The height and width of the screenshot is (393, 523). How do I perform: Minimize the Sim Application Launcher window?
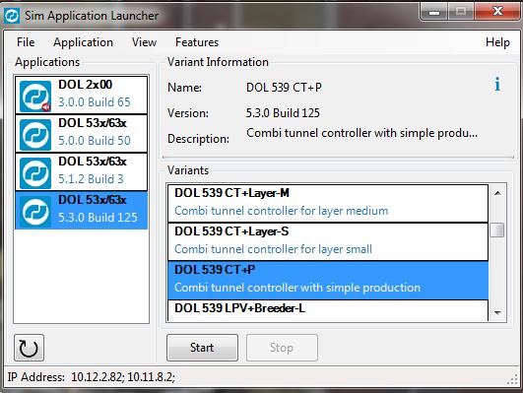(434, 12)
